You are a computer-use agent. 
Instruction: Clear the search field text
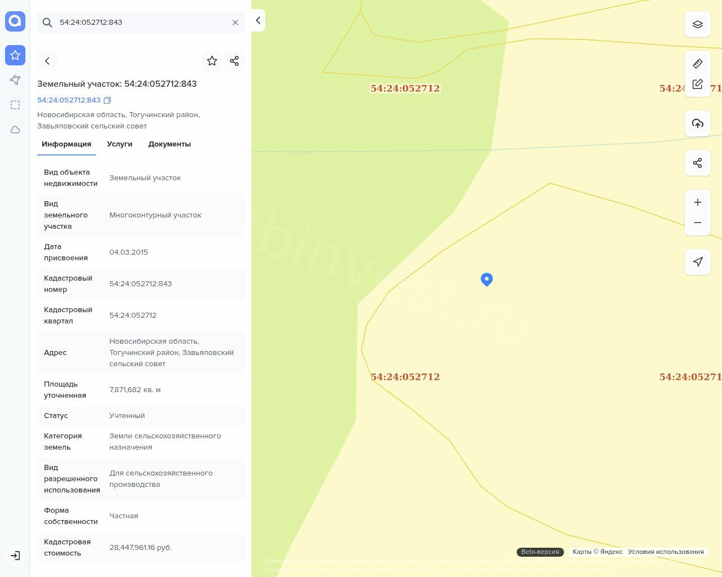[x=235, y=23]
